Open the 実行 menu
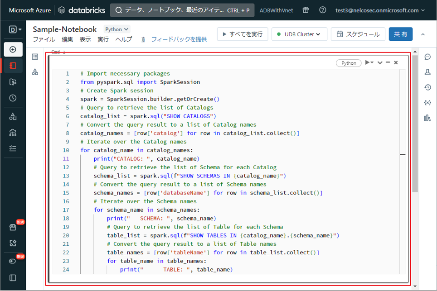This screenshot has height=291, width=437. pos(103,39)
